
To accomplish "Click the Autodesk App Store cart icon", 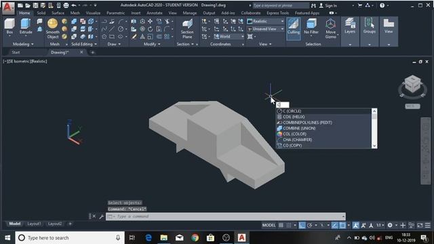I will [360, 5].
